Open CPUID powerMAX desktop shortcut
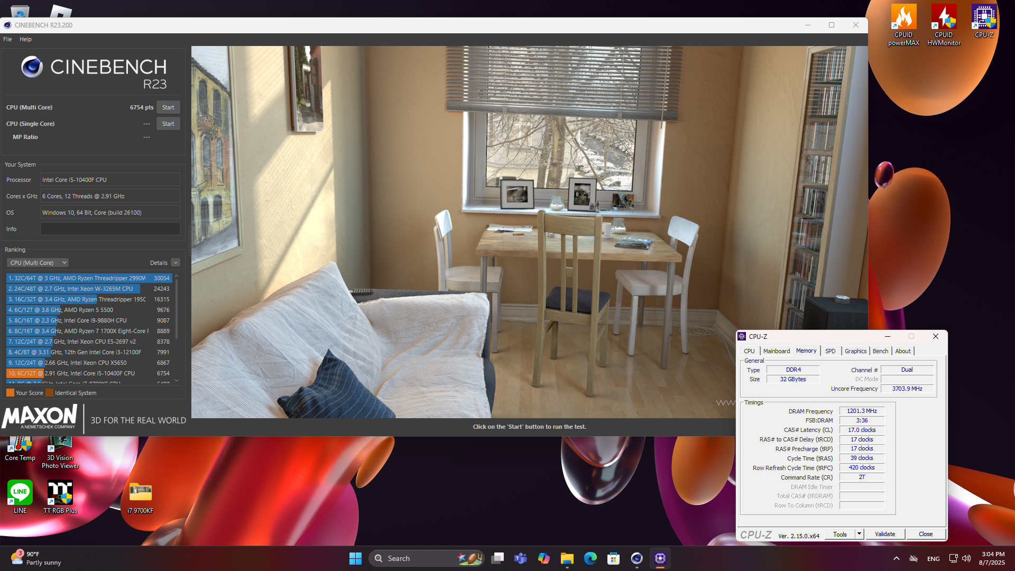The image size is (1015, 571). 903,25
